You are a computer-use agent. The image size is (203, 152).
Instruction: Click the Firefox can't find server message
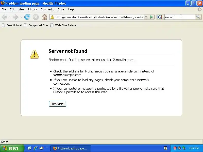91,60
